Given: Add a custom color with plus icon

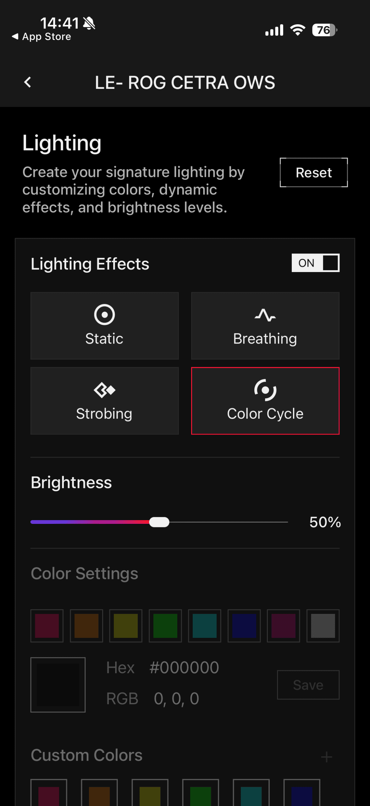Looking at the screenshot, I should coord(327,757).
